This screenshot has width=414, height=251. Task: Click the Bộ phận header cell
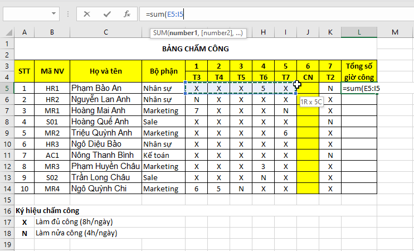[164, 71]
